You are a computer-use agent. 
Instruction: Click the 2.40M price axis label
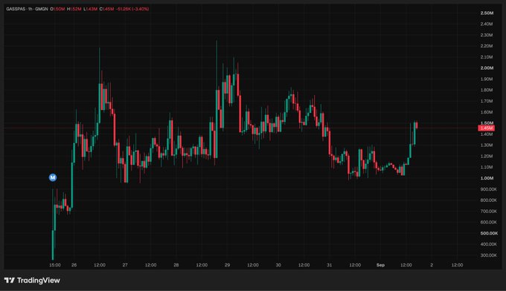tap(487, 24)
